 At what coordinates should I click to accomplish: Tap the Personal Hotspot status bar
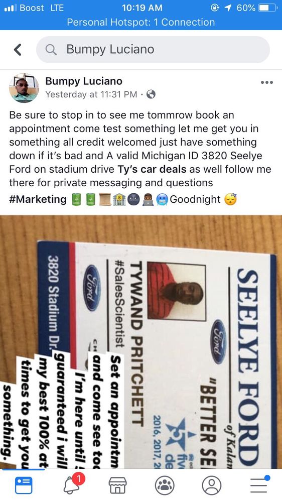tap(141, 22)
